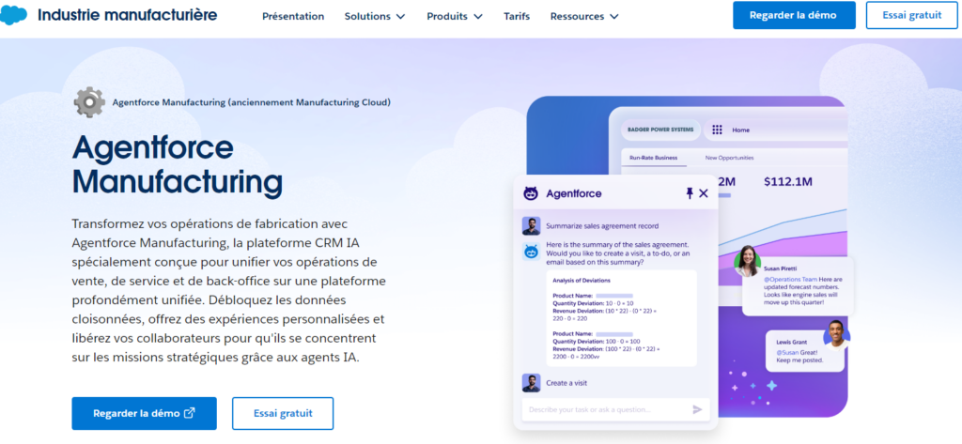Click Susan Piretti's profile photo
962x444 pixels.
[748, 261]
